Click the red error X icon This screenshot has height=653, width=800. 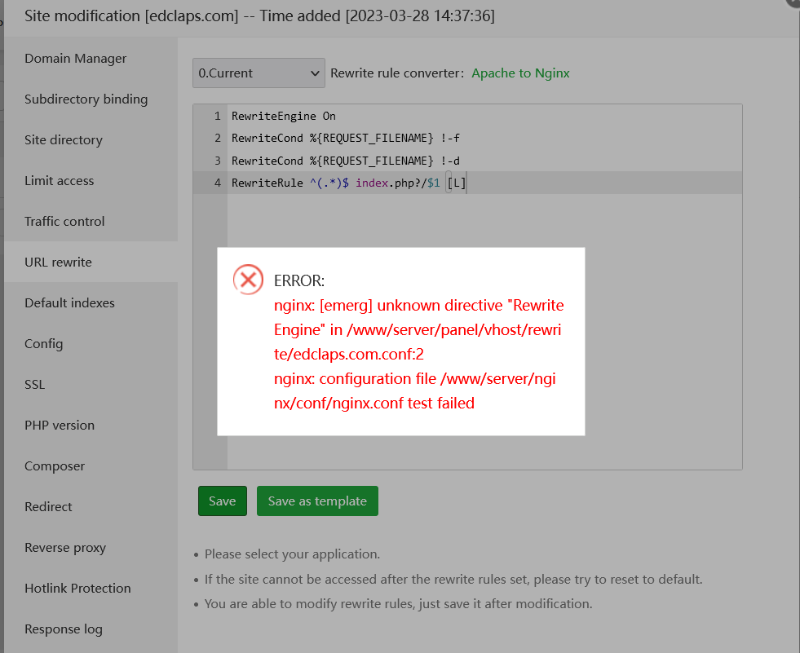(248, 280)
